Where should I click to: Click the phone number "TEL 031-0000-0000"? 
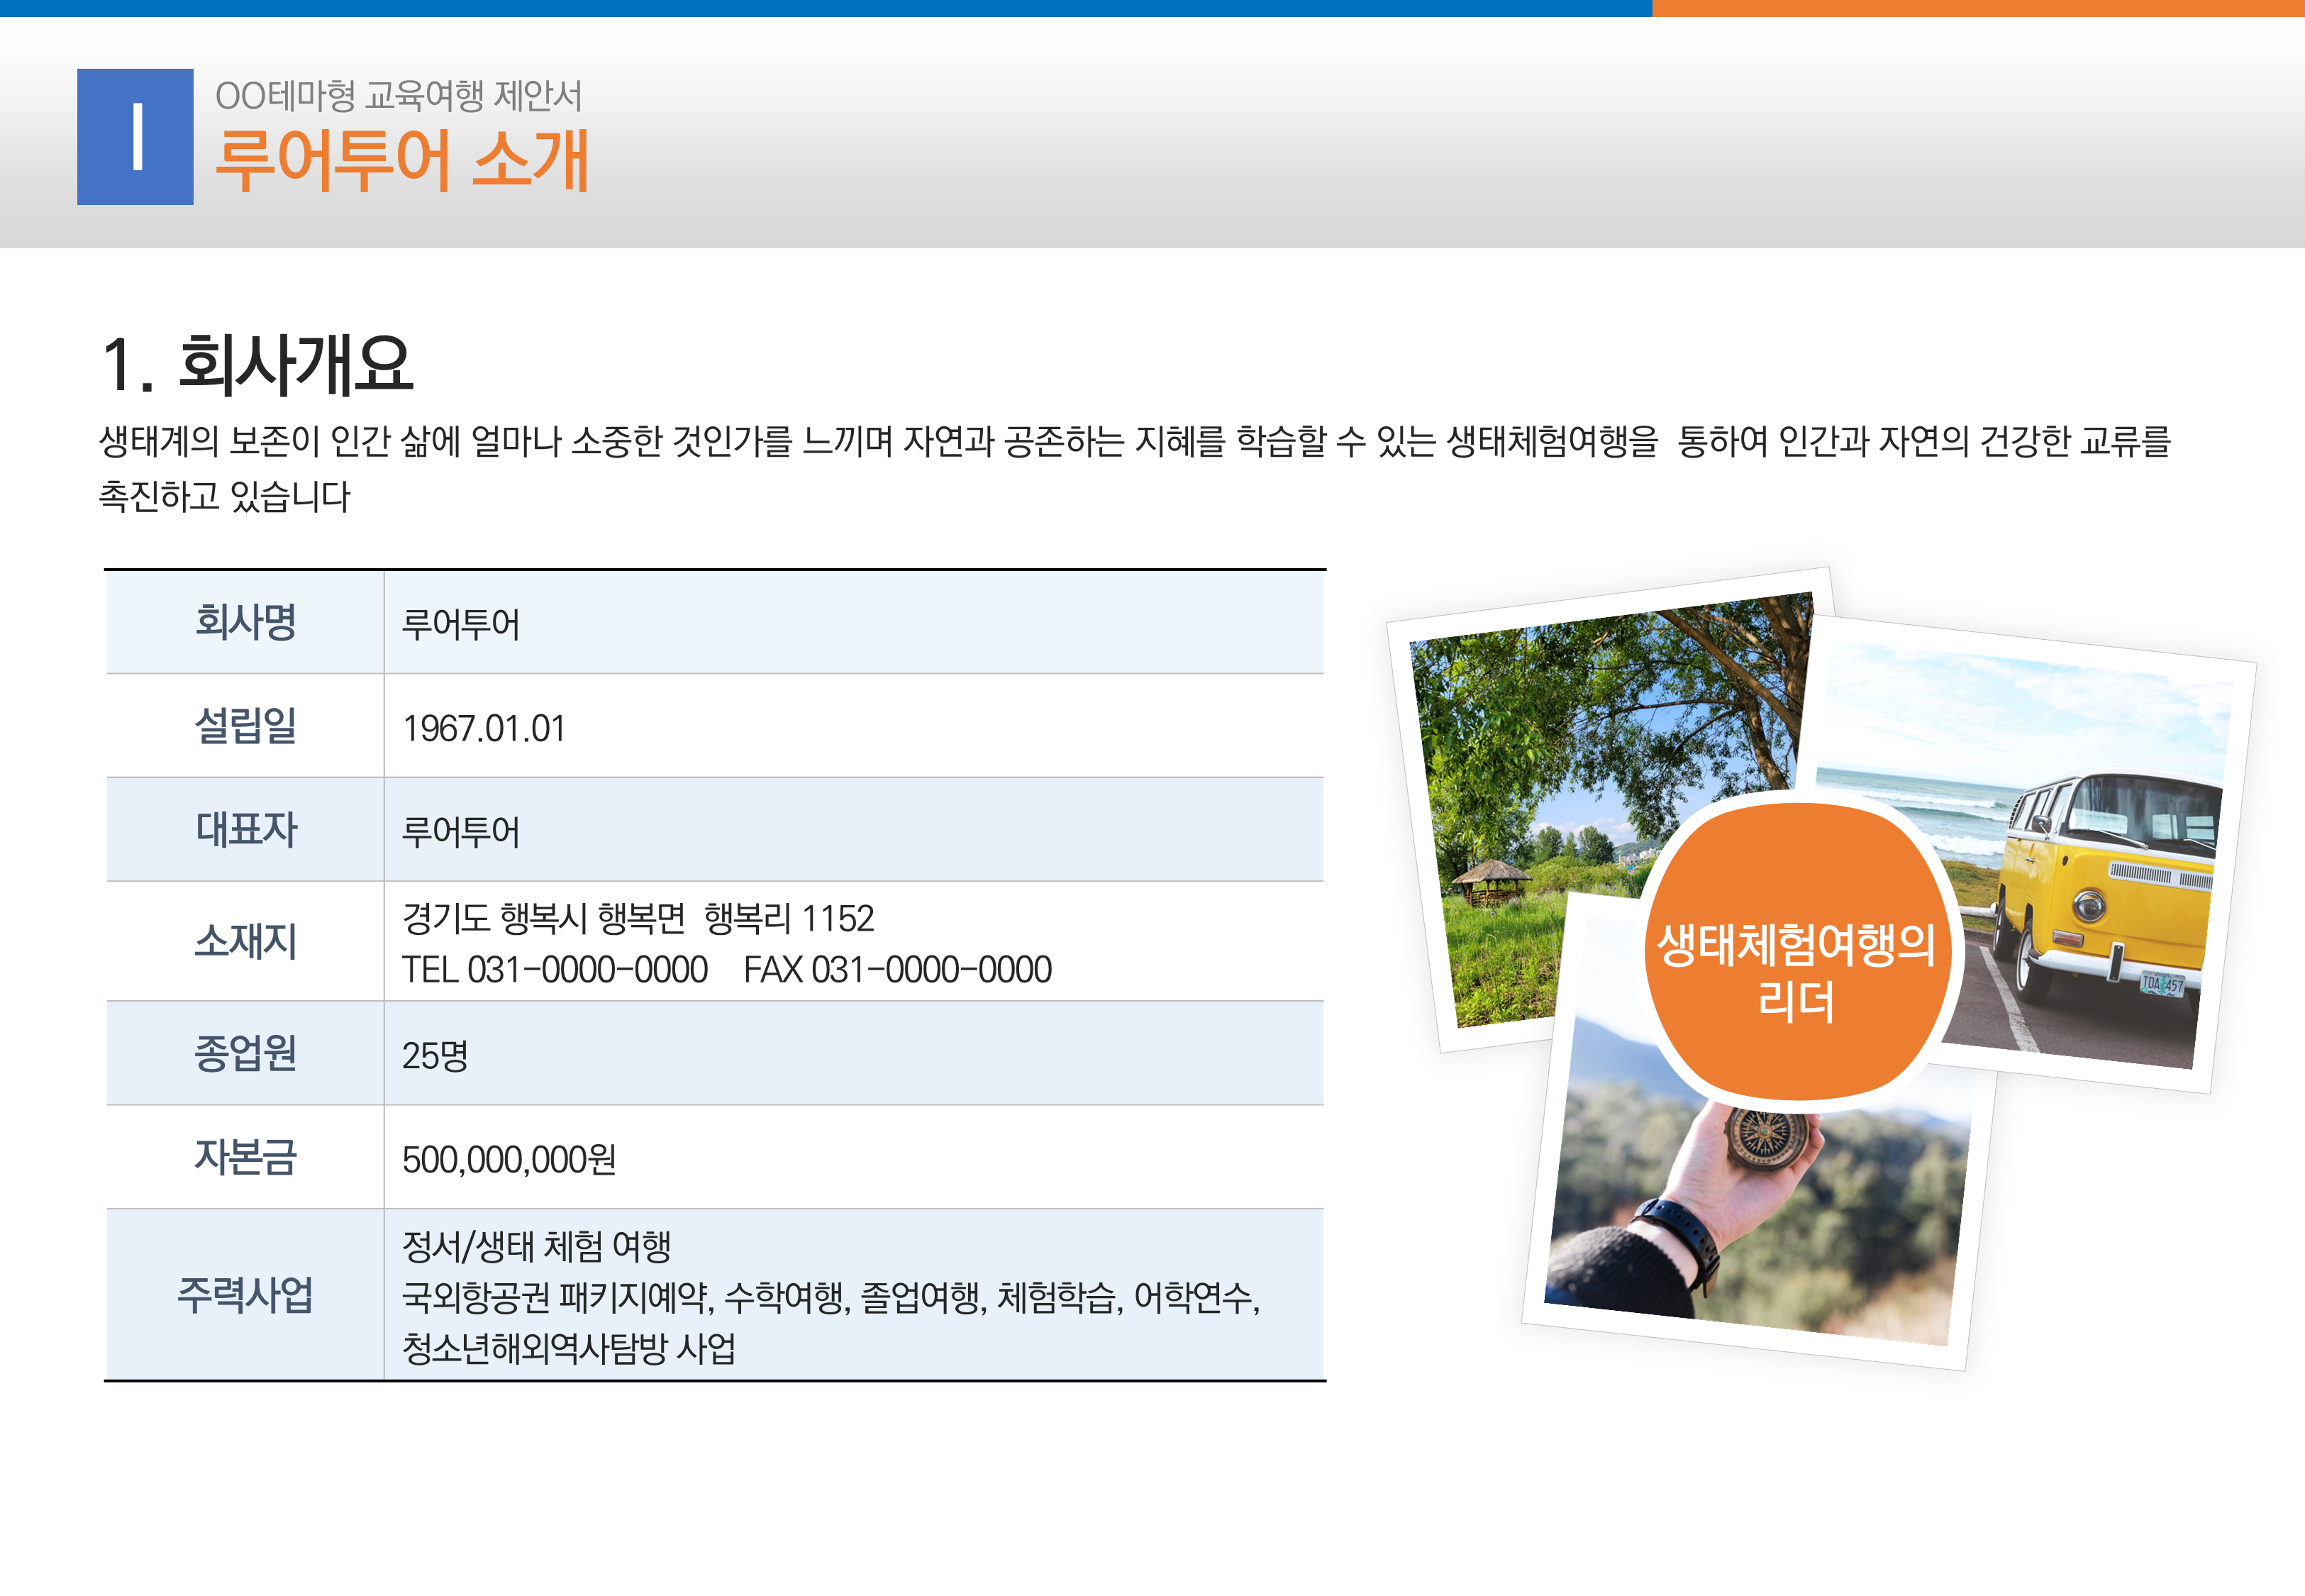555,970
